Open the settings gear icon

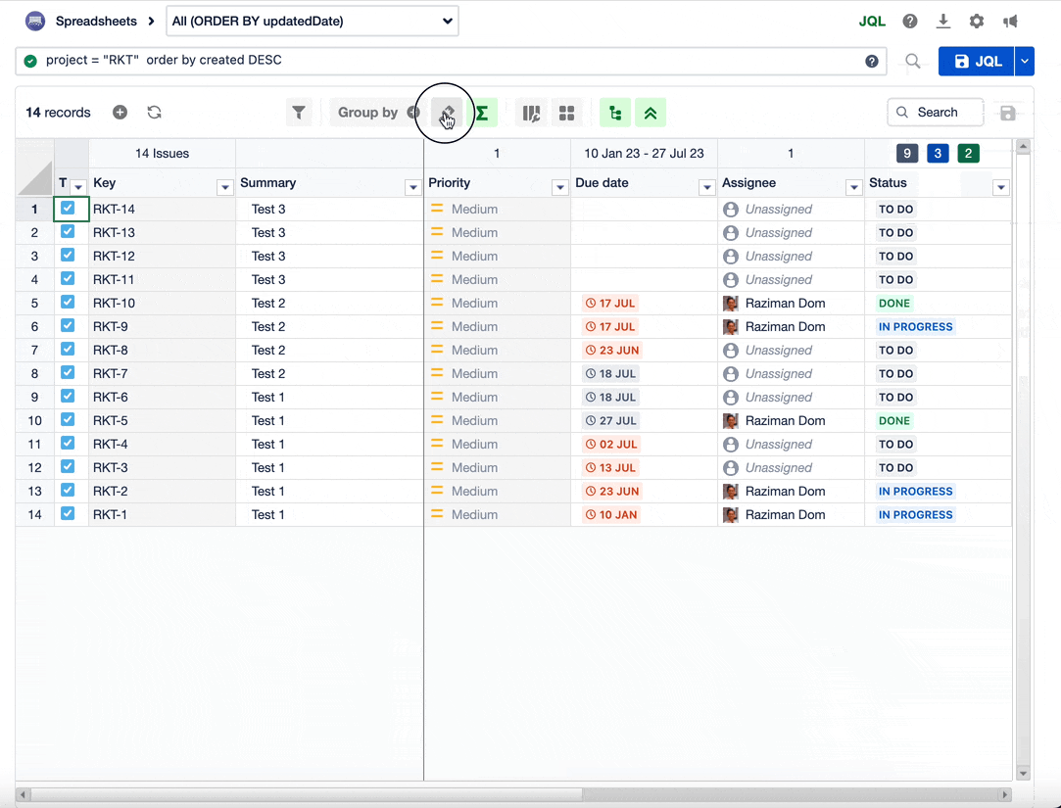tap(977, 22)
